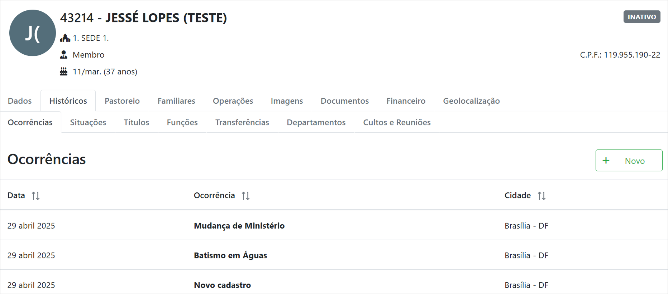Click the church icon beside SEDE 1
This screenshot has width=668, height=294.
(x=65, y=38)
